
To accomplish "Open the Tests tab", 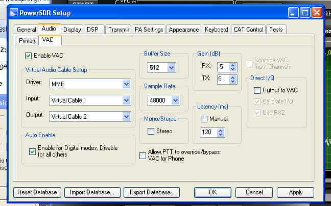I will coord(276,30).
